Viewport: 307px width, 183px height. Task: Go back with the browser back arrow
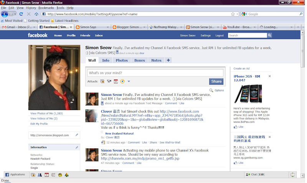click(x=5, y=14)
